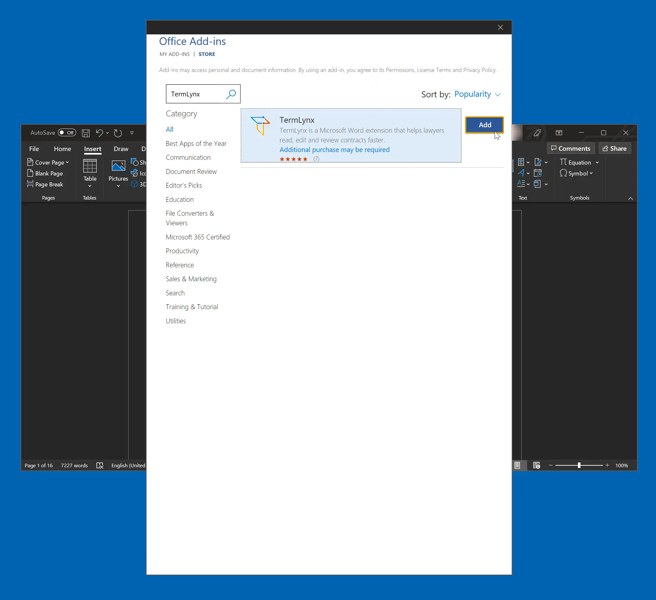Open the Sort by Popularity dropdown
The width and height of the screenshot is (656, 600).
(x=477, y=94)
